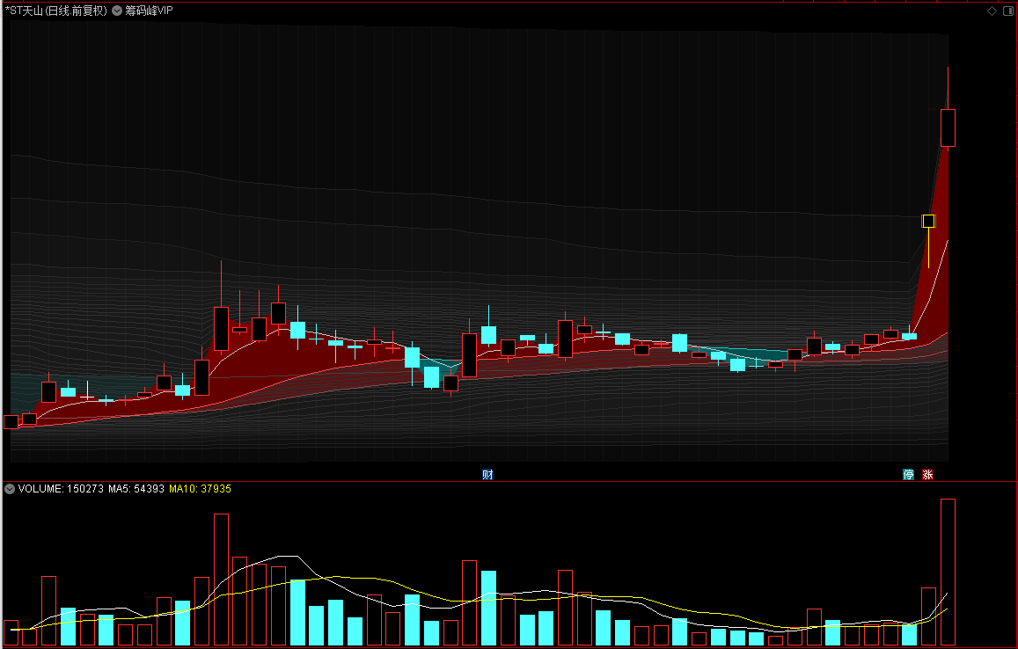Viewport: 1018px width, 649px height.
Task: Click the *ST天山 (日线.前复权) title
Action: point(55,11)
